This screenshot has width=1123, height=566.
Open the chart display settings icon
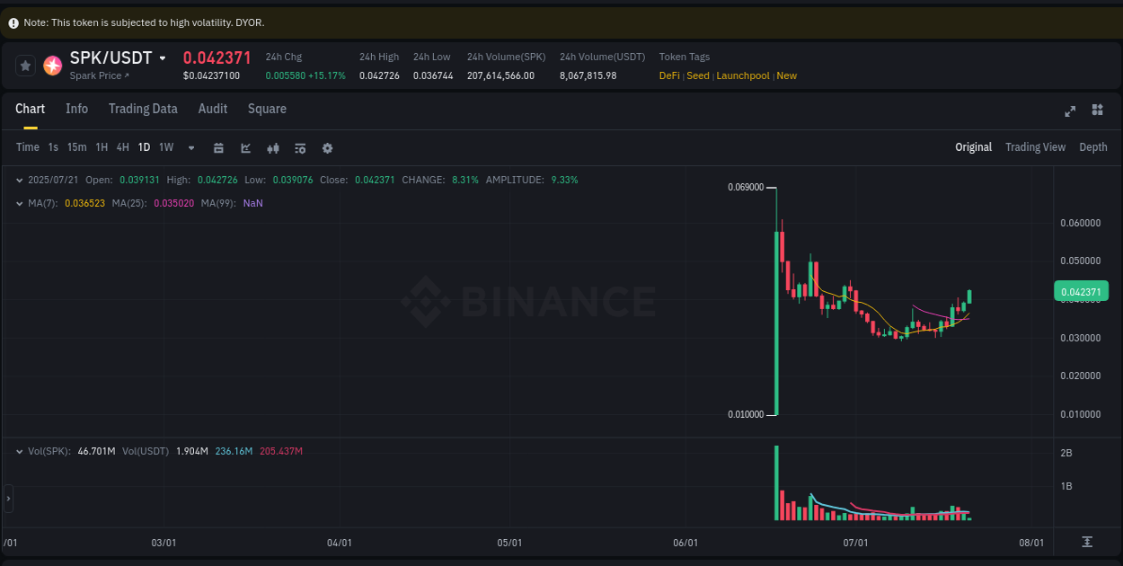300,147
